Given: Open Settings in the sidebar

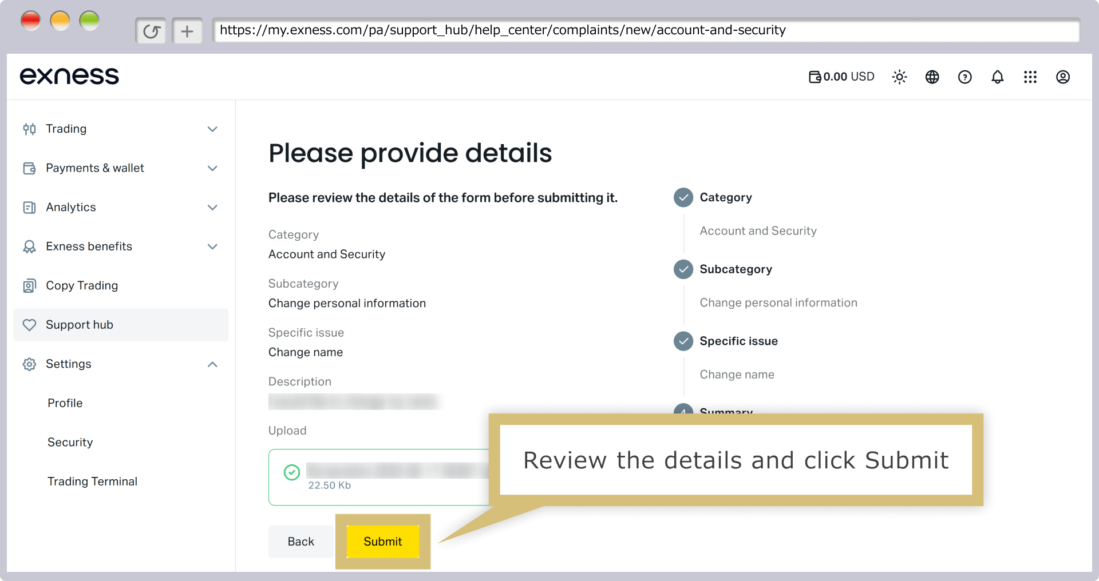Looking at the screenshot, I should click(121, 364).
